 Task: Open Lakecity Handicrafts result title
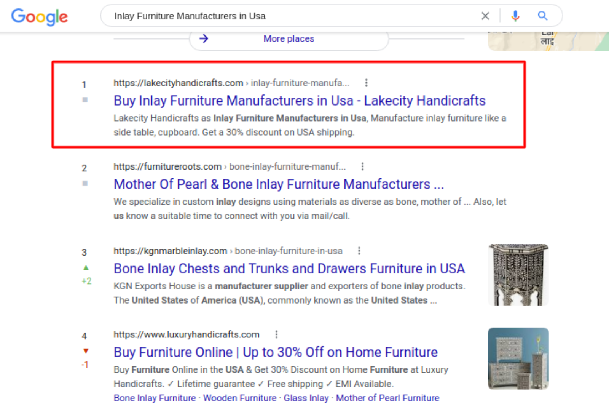click(x=299, y=101)
